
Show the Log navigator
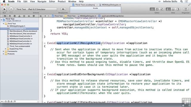(x=34, y=16)
